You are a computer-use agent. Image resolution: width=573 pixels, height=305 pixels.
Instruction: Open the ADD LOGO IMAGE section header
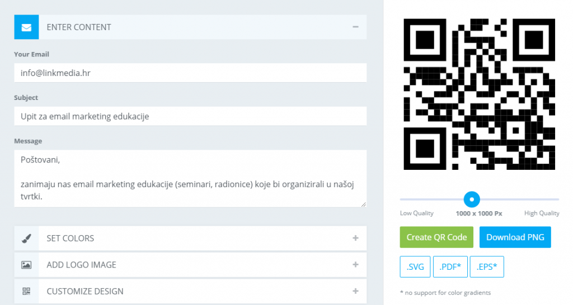[x=81, y=265]
